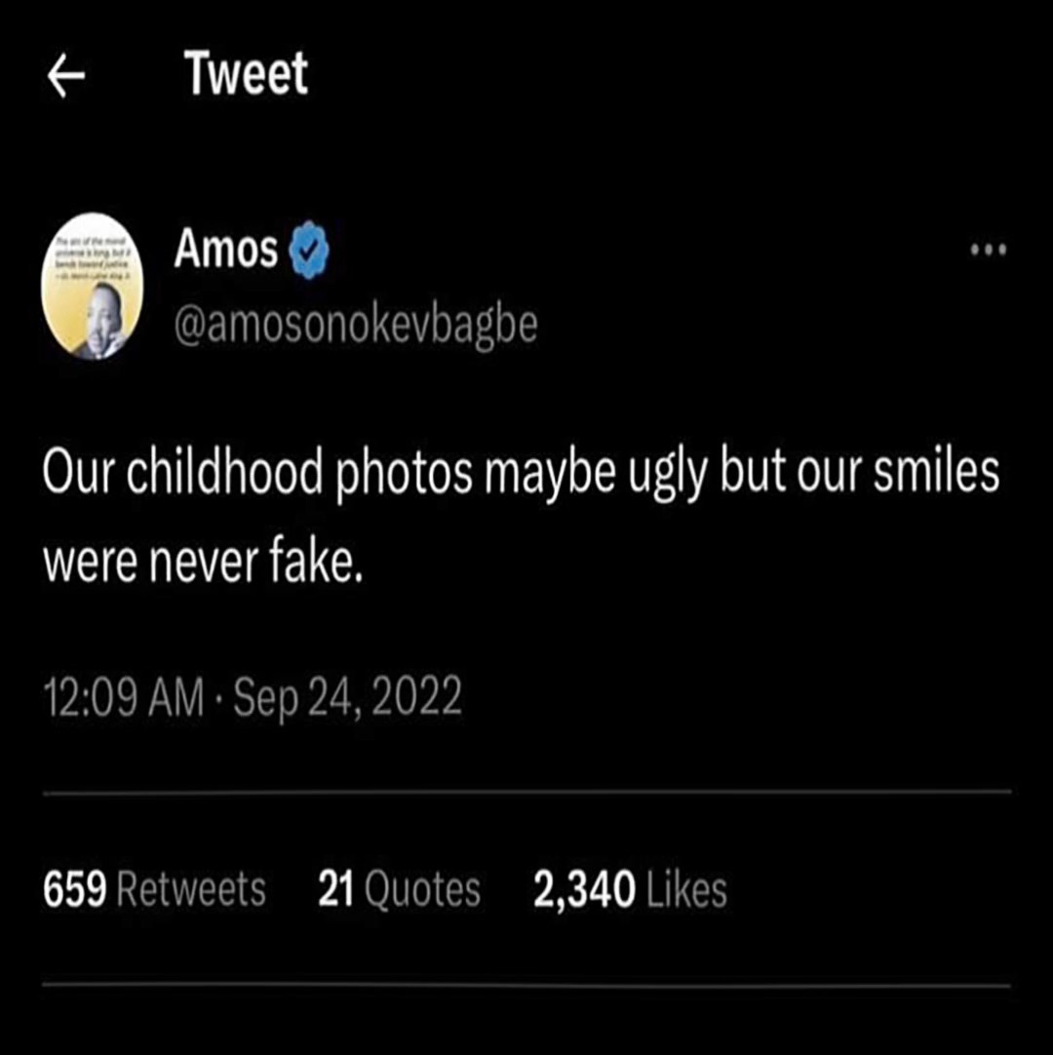Screen dimensions: 1053x1055
Task: Open the three-dot more options menu
Action: click(988, 251)
